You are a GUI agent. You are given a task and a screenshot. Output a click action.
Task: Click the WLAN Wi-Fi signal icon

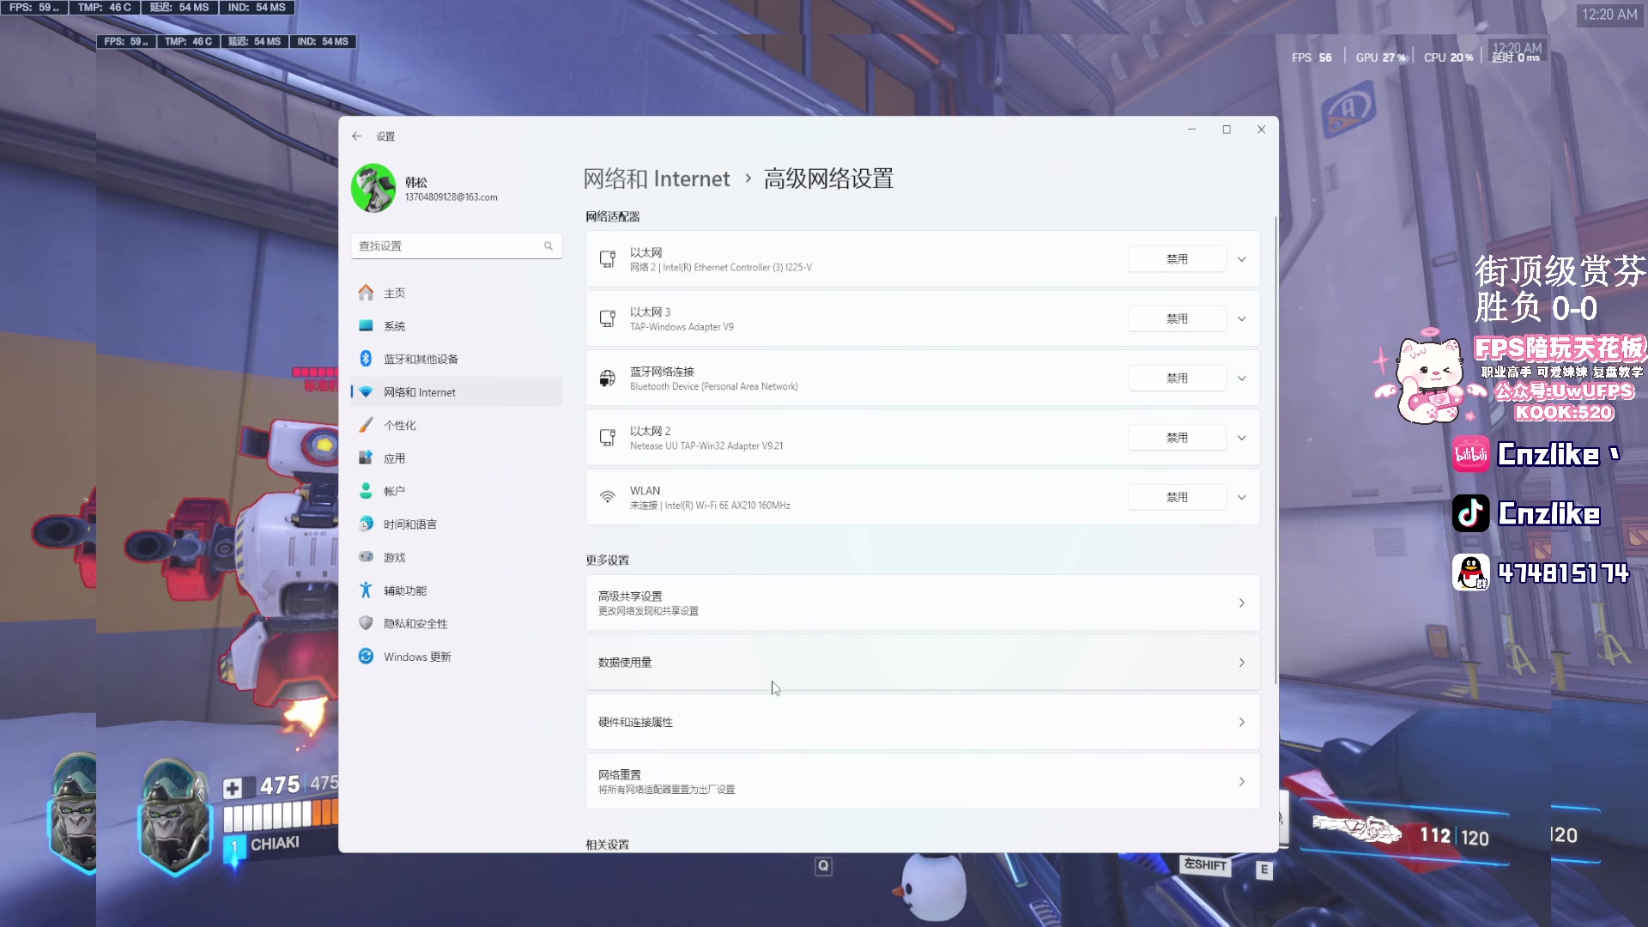point(608,498)
